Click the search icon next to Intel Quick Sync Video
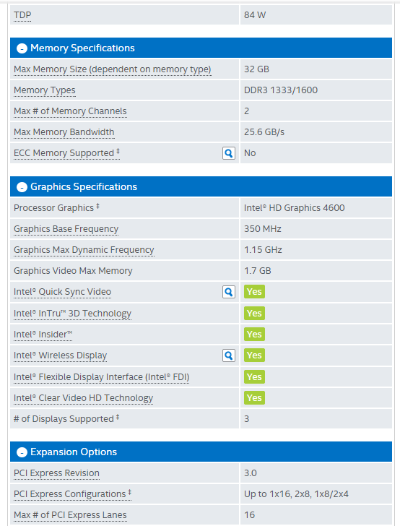This screenshot has height=526, width=400. point(229,292)
